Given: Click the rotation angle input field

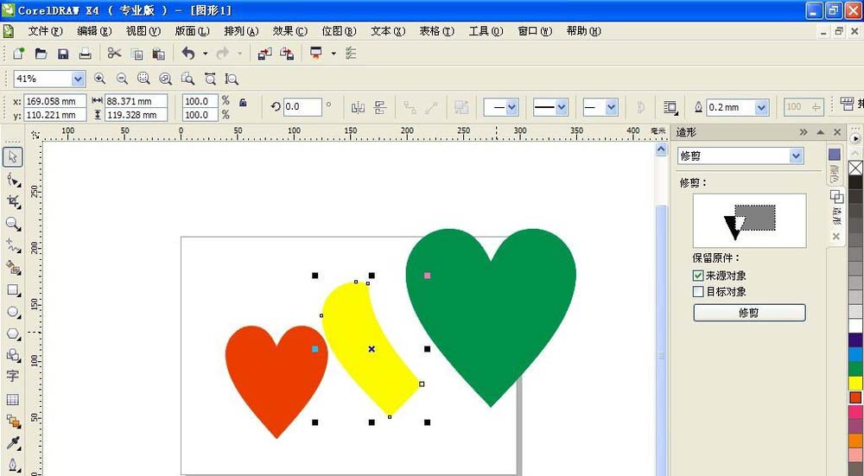Looking at the screenshot, I should coord(302,107).
